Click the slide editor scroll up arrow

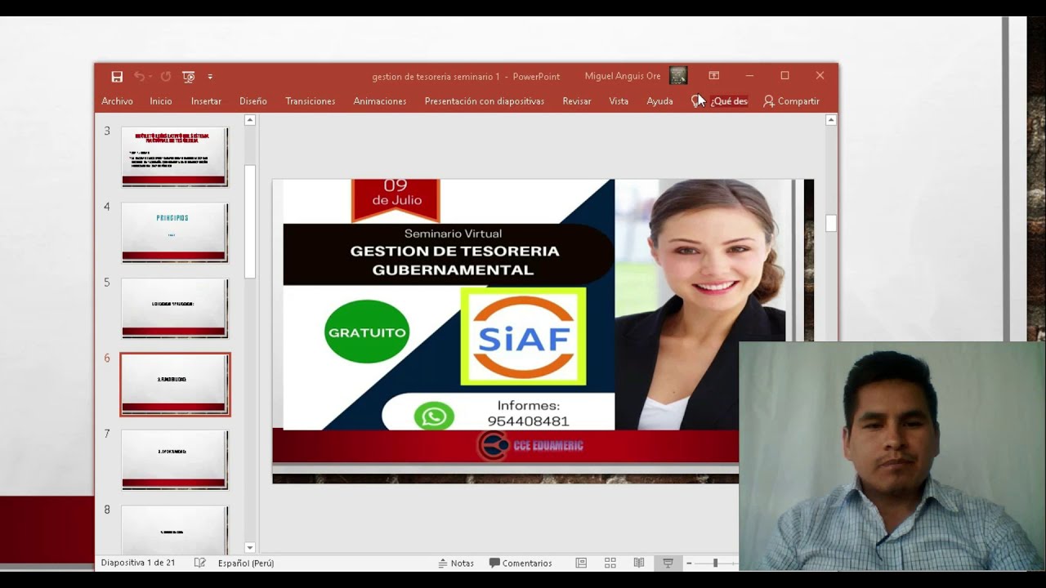coord(831,120)
